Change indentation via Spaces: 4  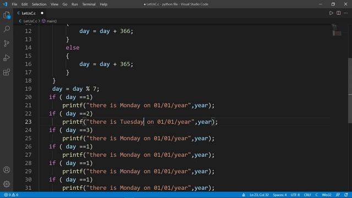coord(280,195)
